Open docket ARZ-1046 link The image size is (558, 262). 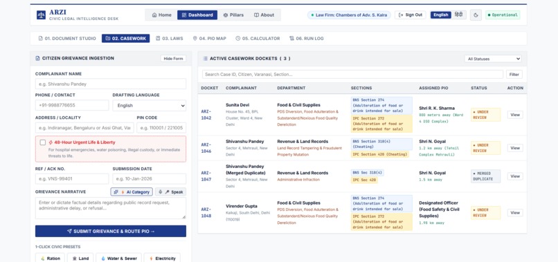coord(206,148)
